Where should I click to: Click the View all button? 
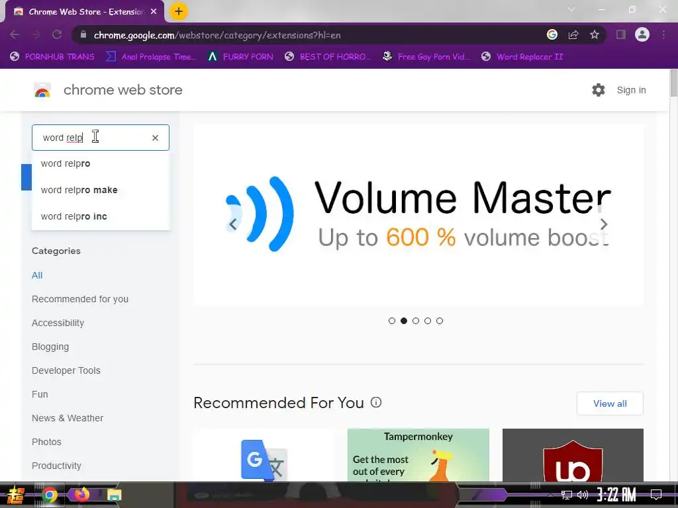(610, 403)
